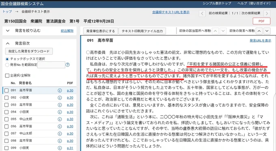This screenshot has width=276, height=151.
Task: Open info icon for speech 096 高市早苗
Action: point(60,126)
